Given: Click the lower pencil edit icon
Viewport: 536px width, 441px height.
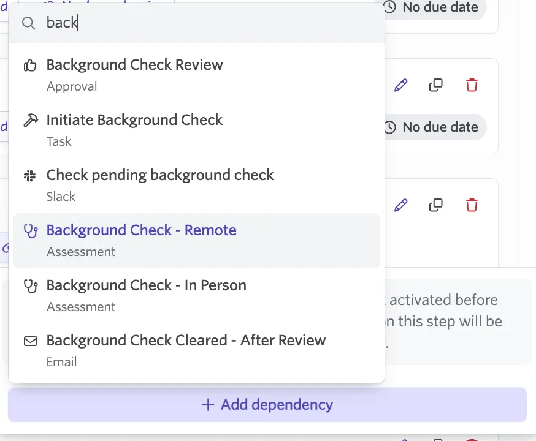Looking at the screenshot, I should [x=400, y=205].
